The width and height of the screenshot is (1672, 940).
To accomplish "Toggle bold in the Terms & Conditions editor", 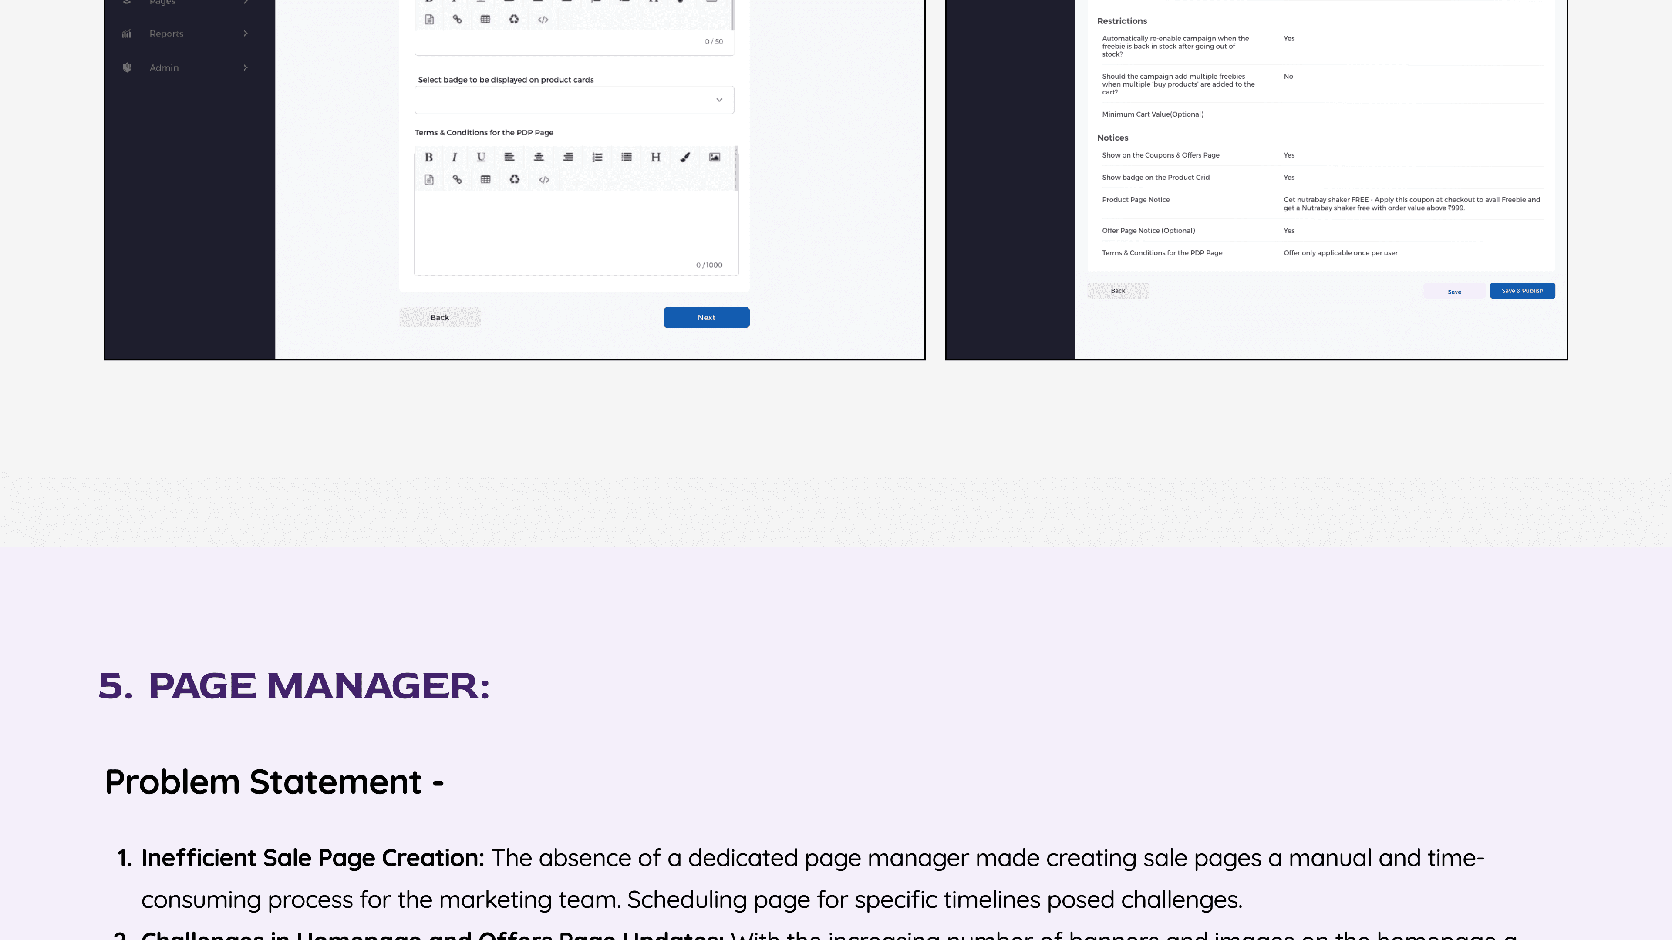I will pos(428,157).
